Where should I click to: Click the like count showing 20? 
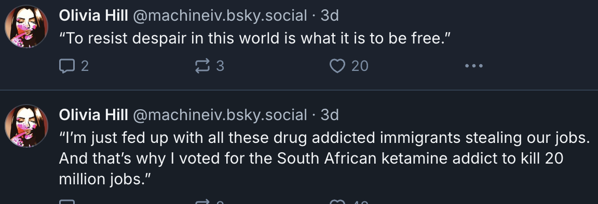click(360, 66)
